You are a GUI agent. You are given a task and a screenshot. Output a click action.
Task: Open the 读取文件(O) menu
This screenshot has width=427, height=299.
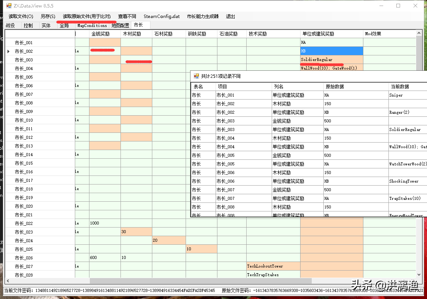(x=21, y=16)
